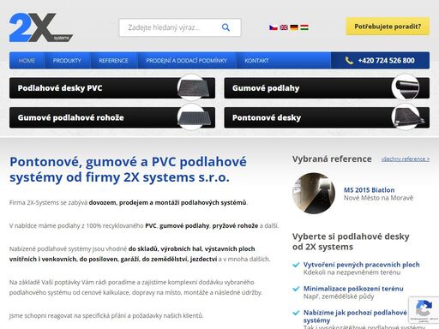The image size is (439, 329).
Task: Open the 'Pontonové desky' category
Action: click(x=327, y=117)
